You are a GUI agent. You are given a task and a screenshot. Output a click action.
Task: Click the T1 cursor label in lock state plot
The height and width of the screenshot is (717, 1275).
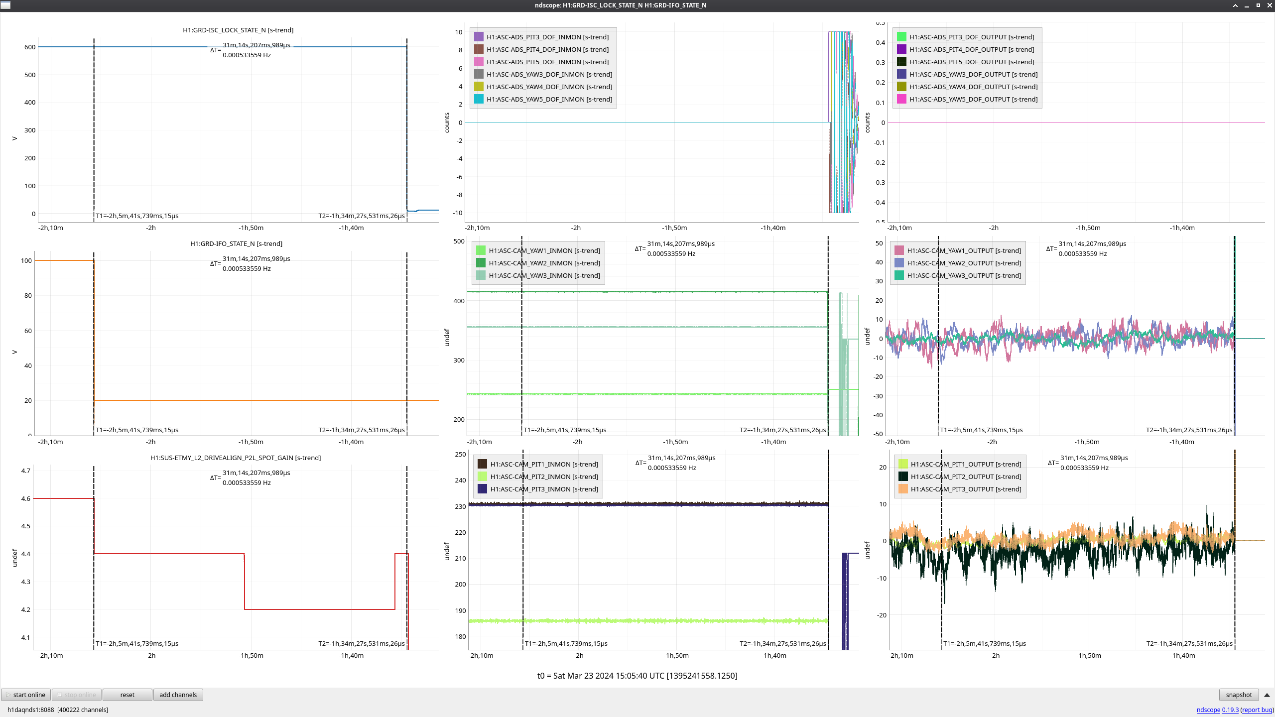coord(137,216)
